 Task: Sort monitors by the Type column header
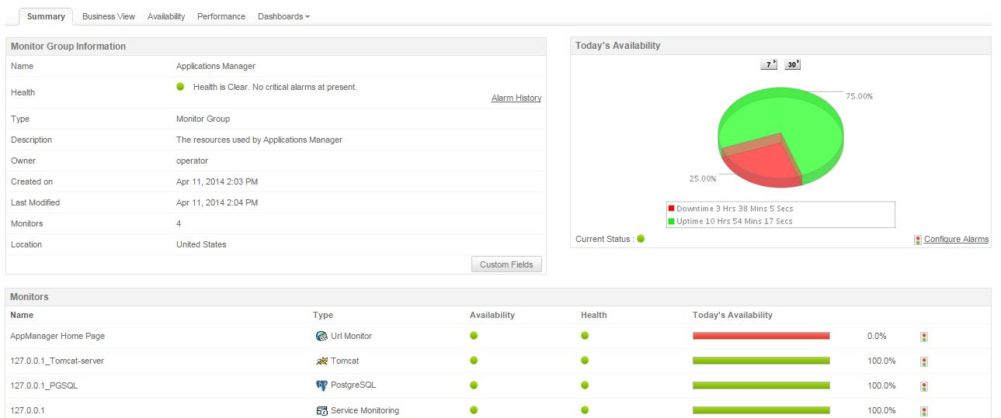pyautogui.click(x=323, y=315)
